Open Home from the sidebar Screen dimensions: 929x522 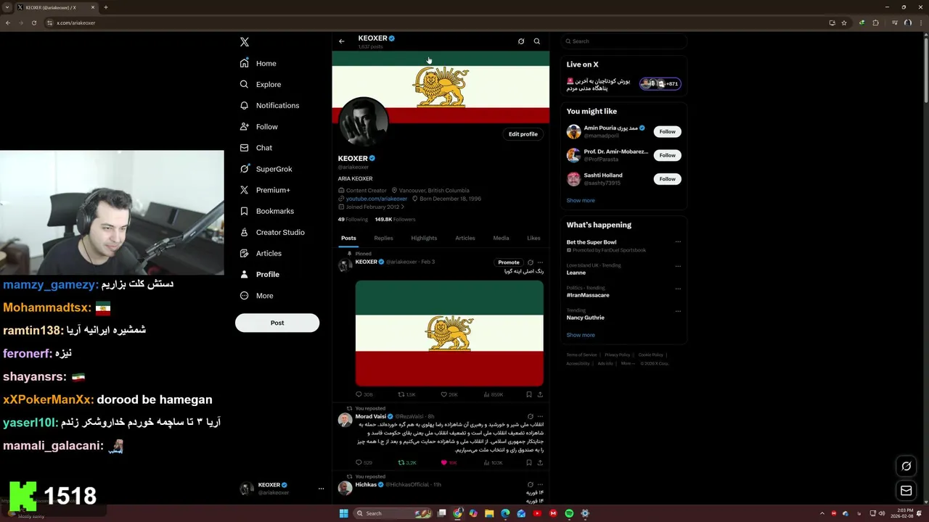pos(258,63)
